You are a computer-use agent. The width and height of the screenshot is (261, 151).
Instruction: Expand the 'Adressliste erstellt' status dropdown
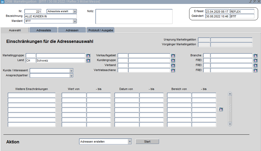(x=75, y=11)
